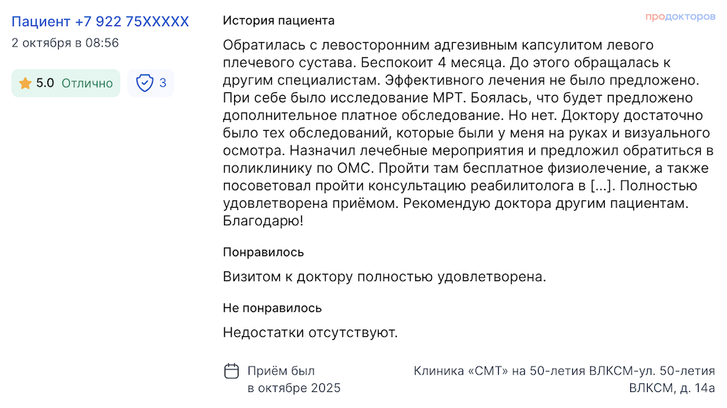Click the review timestamp 2 октября в 08:56
Screen dimensions: 727x408
65,43
